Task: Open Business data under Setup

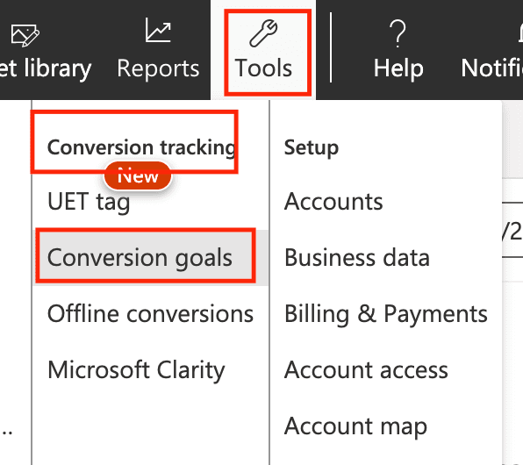Action: (357, 258)
